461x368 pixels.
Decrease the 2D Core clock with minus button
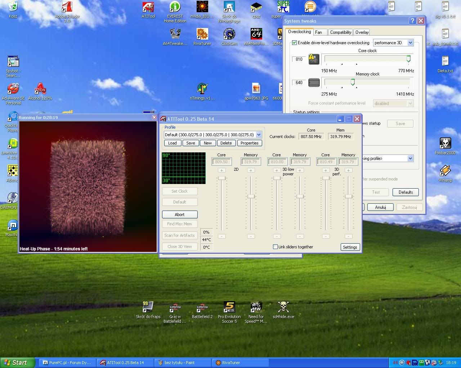[x=222, y=236]
